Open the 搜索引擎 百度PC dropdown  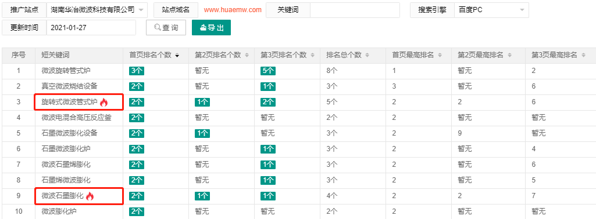[x=491, y=10]
